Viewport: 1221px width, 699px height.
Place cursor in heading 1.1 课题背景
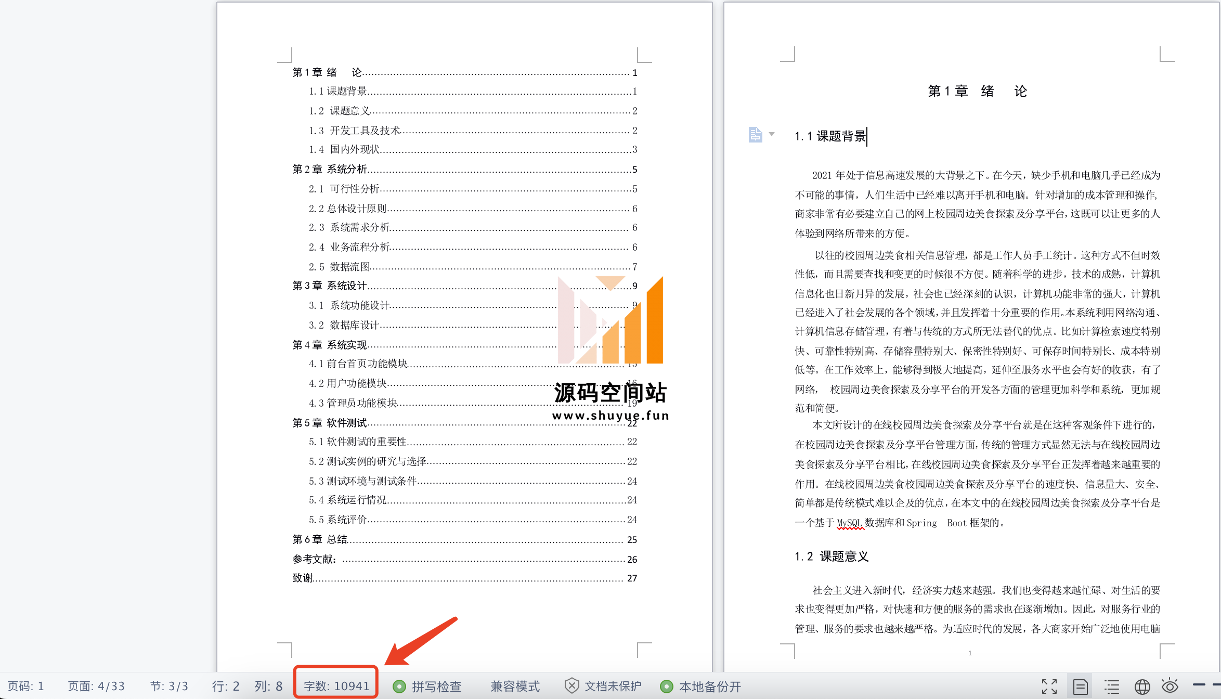[x=830, y=136]
